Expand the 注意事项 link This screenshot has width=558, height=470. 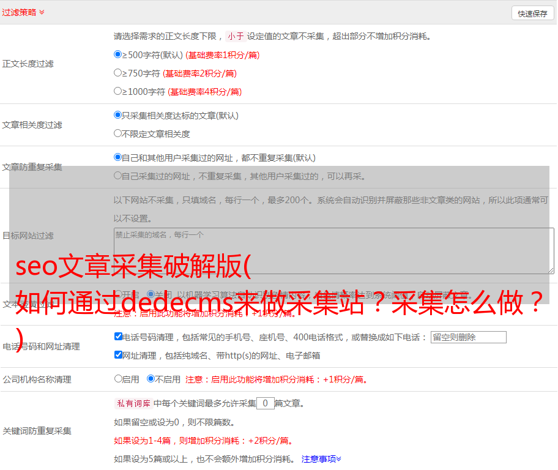point(321,459)
